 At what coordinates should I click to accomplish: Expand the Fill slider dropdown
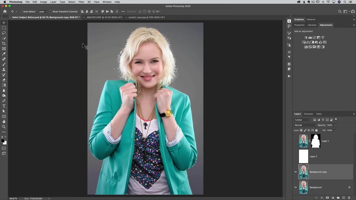336,130
